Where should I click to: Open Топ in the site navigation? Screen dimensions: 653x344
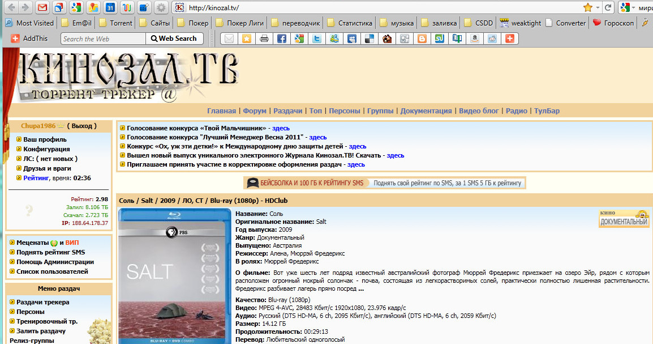coord(316,111)
